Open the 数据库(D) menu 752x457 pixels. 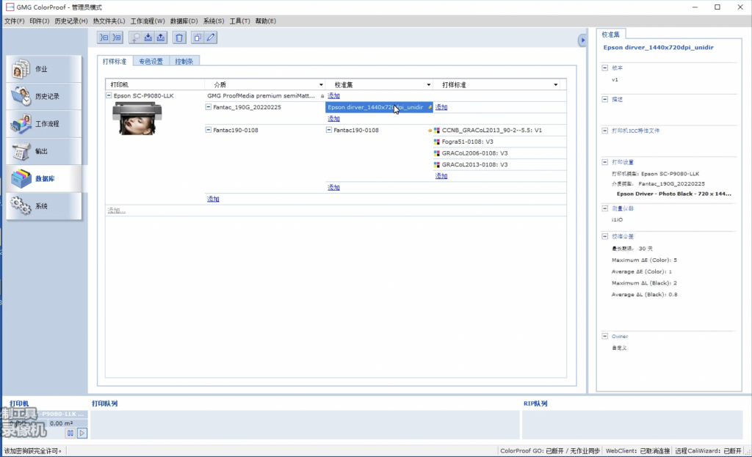pyautogui.click(x=184, y=21)
